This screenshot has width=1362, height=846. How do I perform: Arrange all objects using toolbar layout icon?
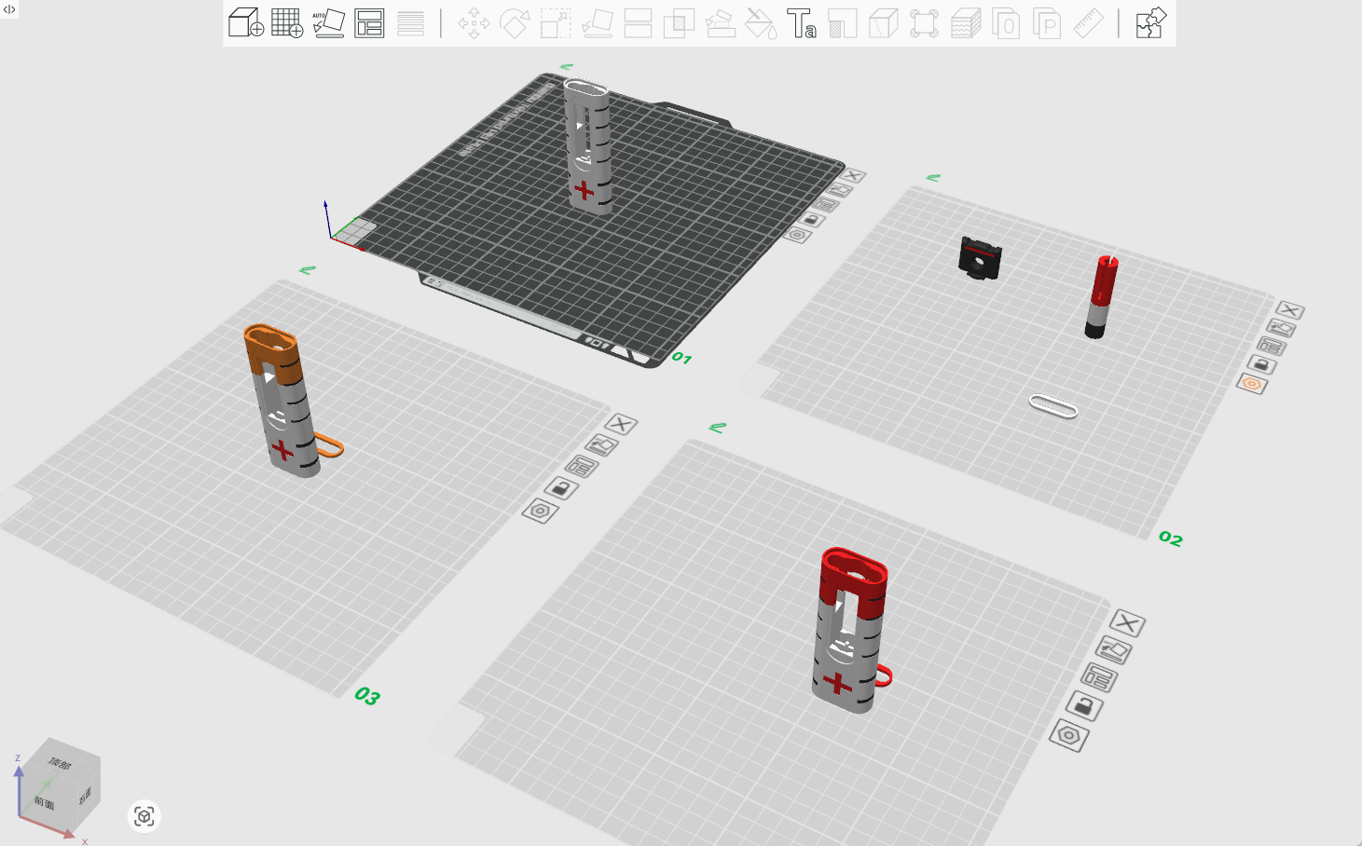[369, 22]
